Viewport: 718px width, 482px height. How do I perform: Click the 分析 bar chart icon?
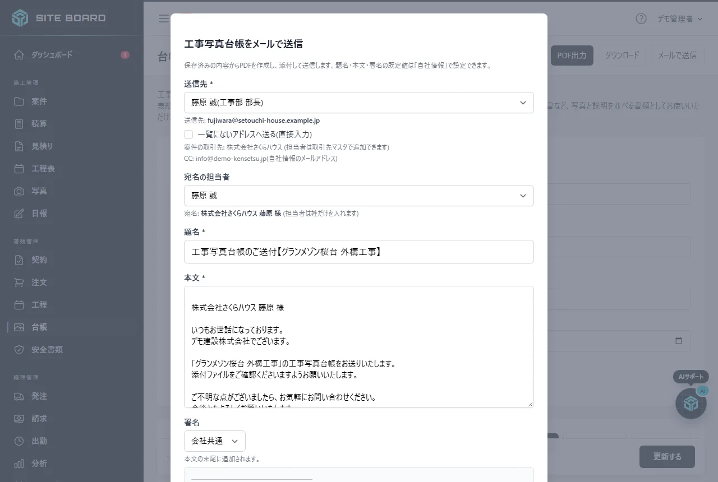(19, 464)
